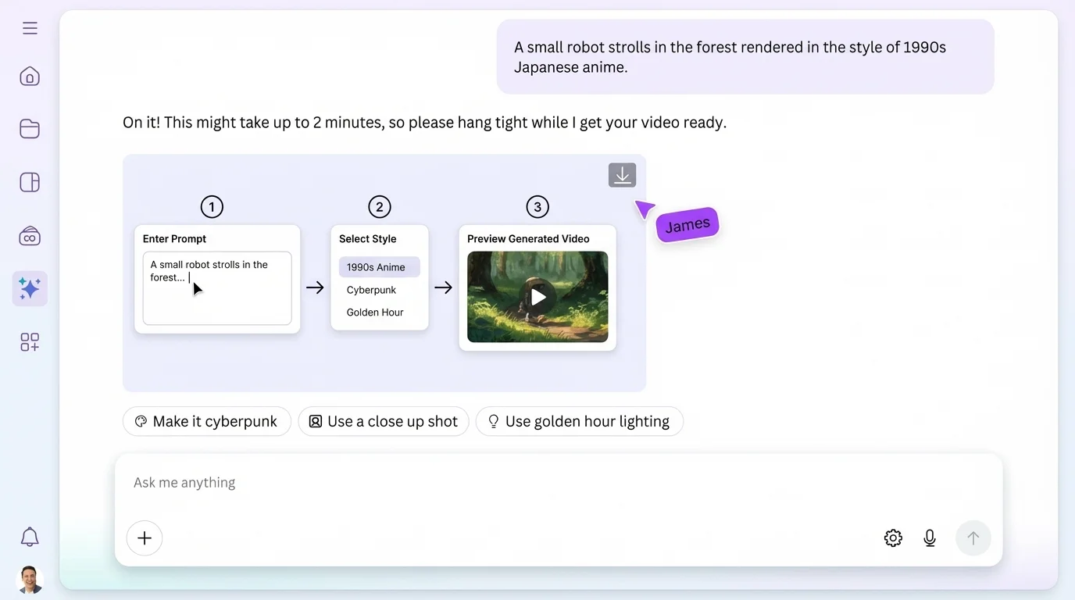Open the Apps grid icon in sidebar
This screenshot has width=1075, height=600.
30,341
